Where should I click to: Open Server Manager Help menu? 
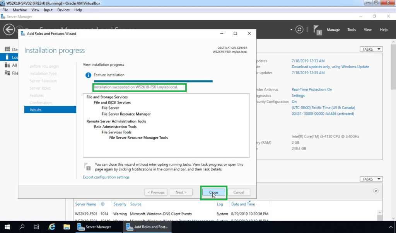[384, 29]
